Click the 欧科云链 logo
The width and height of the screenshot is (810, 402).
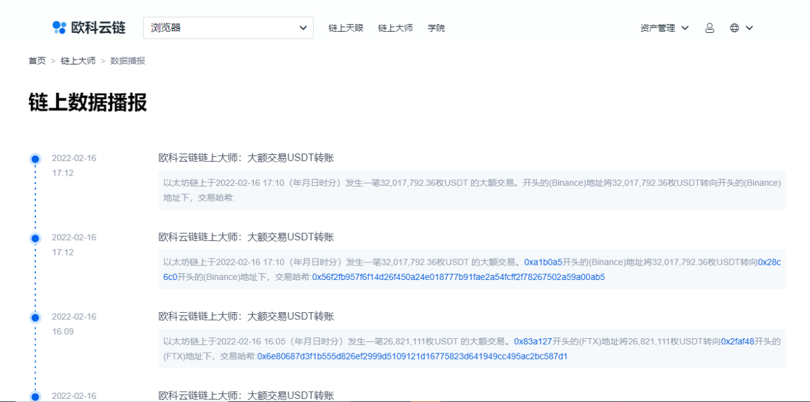(x=89, y=28)
